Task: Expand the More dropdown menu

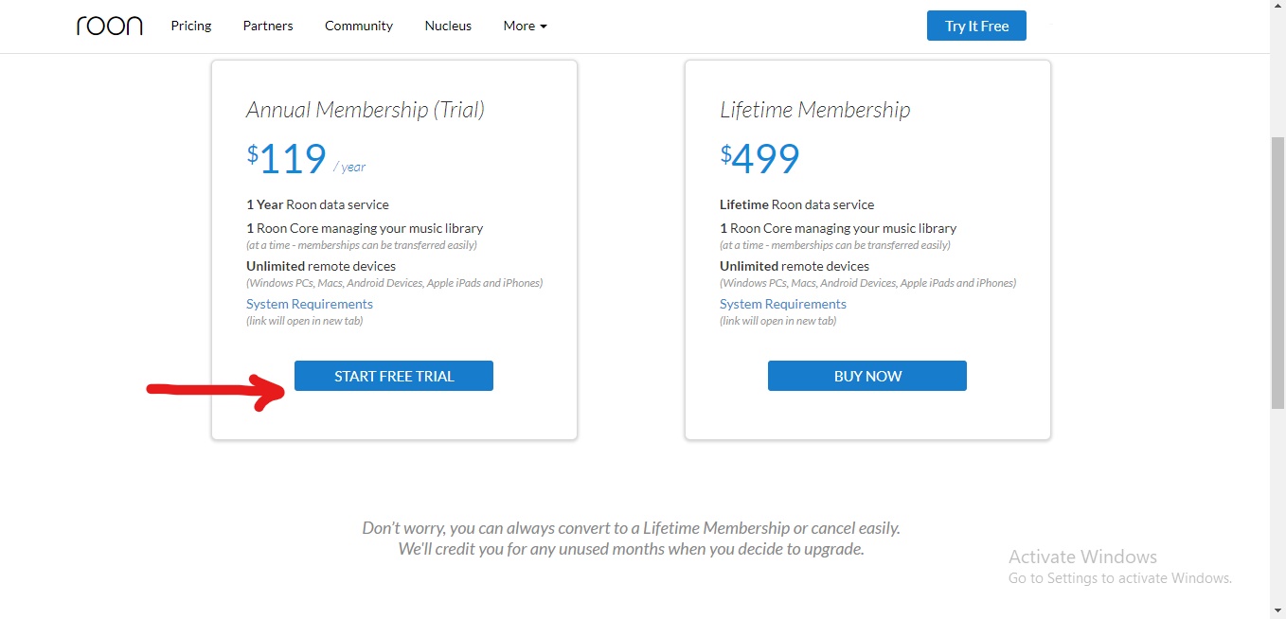Action: 525,26
